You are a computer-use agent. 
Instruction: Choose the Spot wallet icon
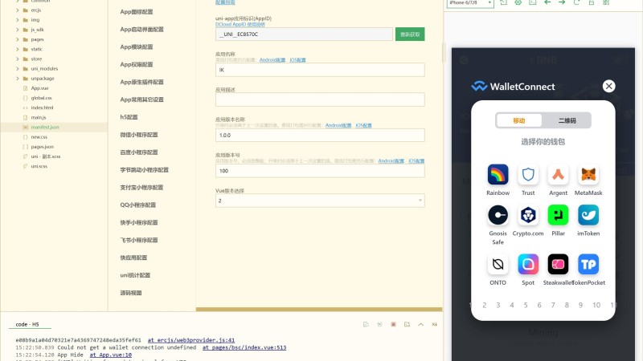528,264
